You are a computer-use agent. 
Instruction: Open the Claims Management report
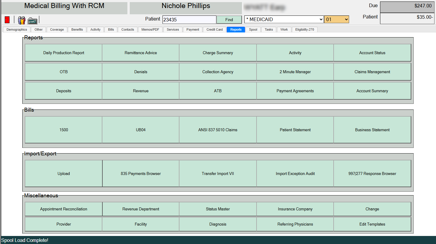click(372, 72)
